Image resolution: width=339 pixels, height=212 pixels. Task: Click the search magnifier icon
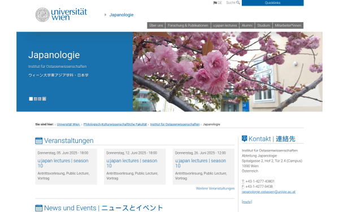click(x=238, y=3)
